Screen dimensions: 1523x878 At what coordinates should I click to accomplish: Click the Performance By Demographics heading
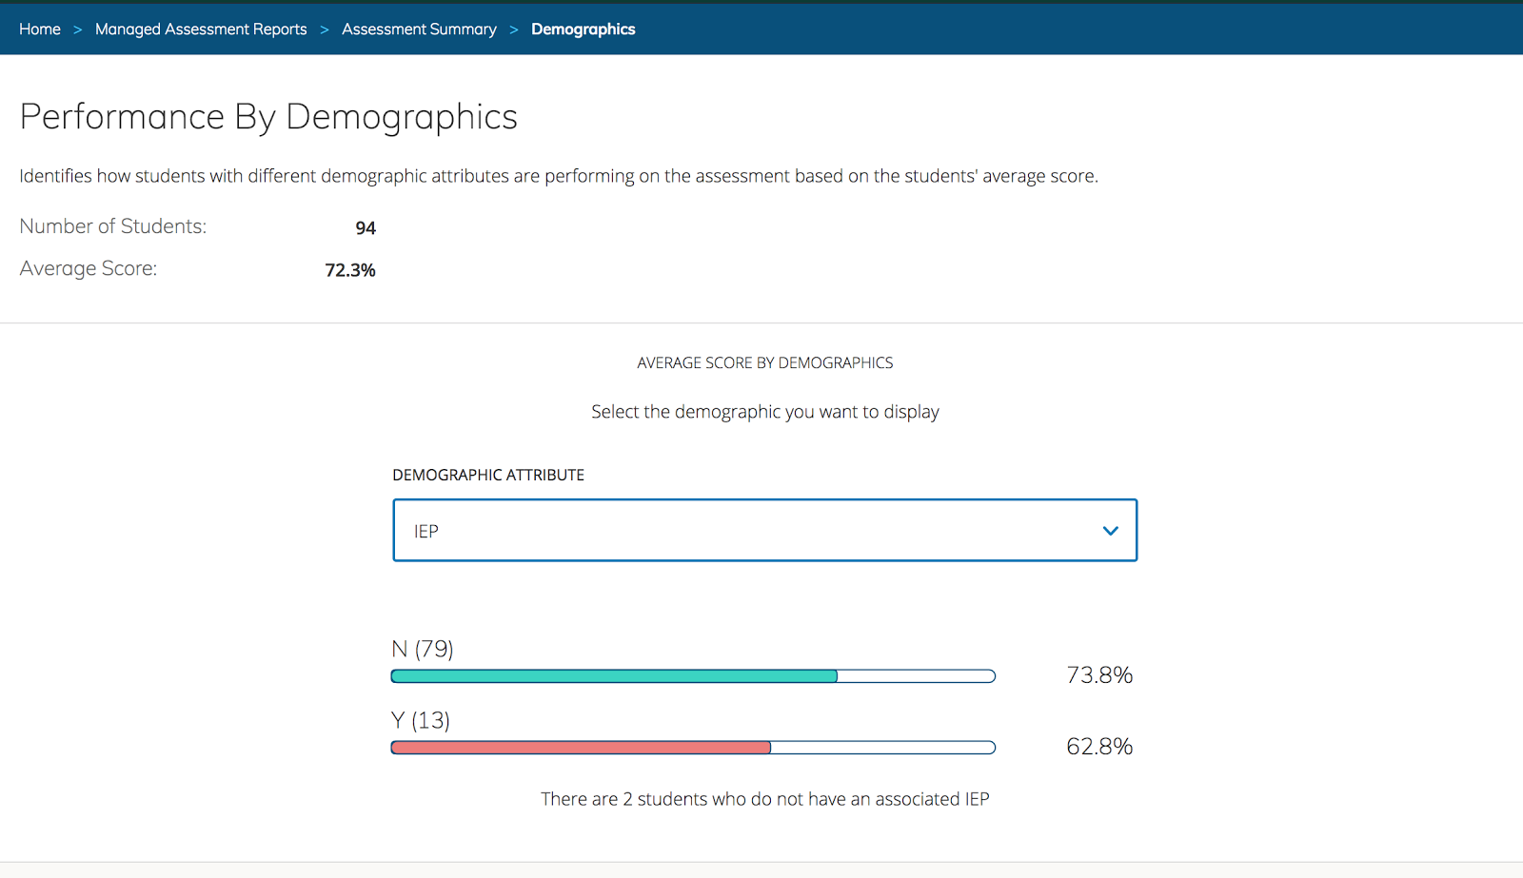269,116
